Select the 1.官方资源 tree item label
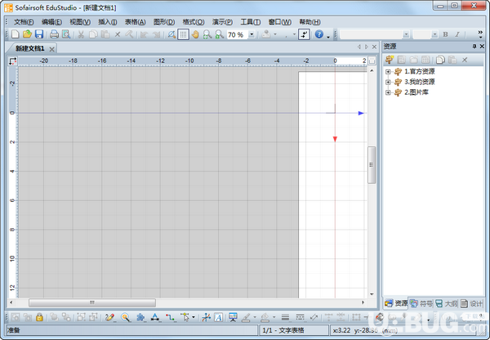 coord(420,72)
